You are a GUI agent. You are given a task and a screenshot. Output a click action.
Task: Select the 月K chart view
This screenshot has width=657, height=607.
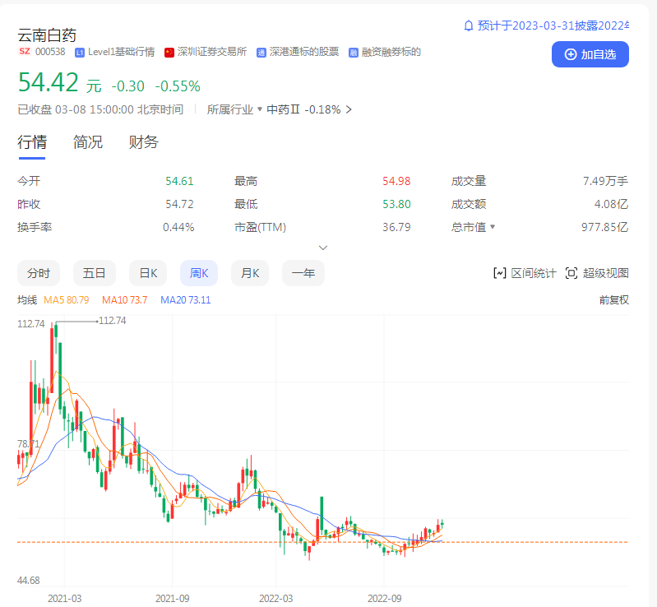[x=250, y=273]
